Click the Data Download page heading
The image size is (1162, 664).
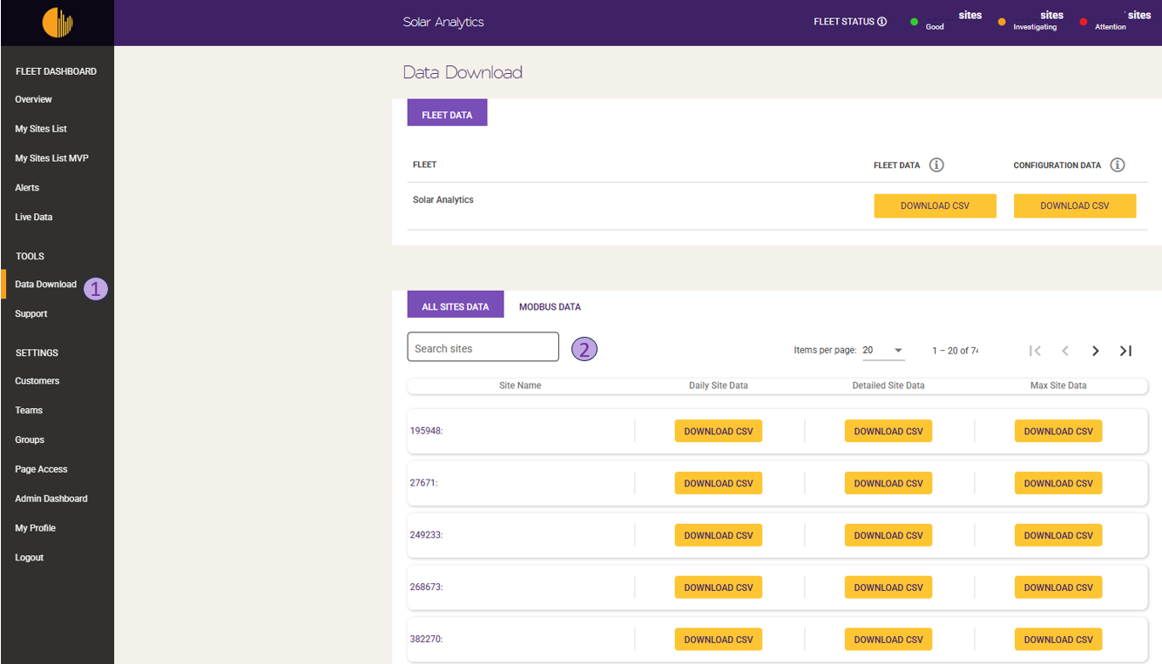tap(463, 73)
